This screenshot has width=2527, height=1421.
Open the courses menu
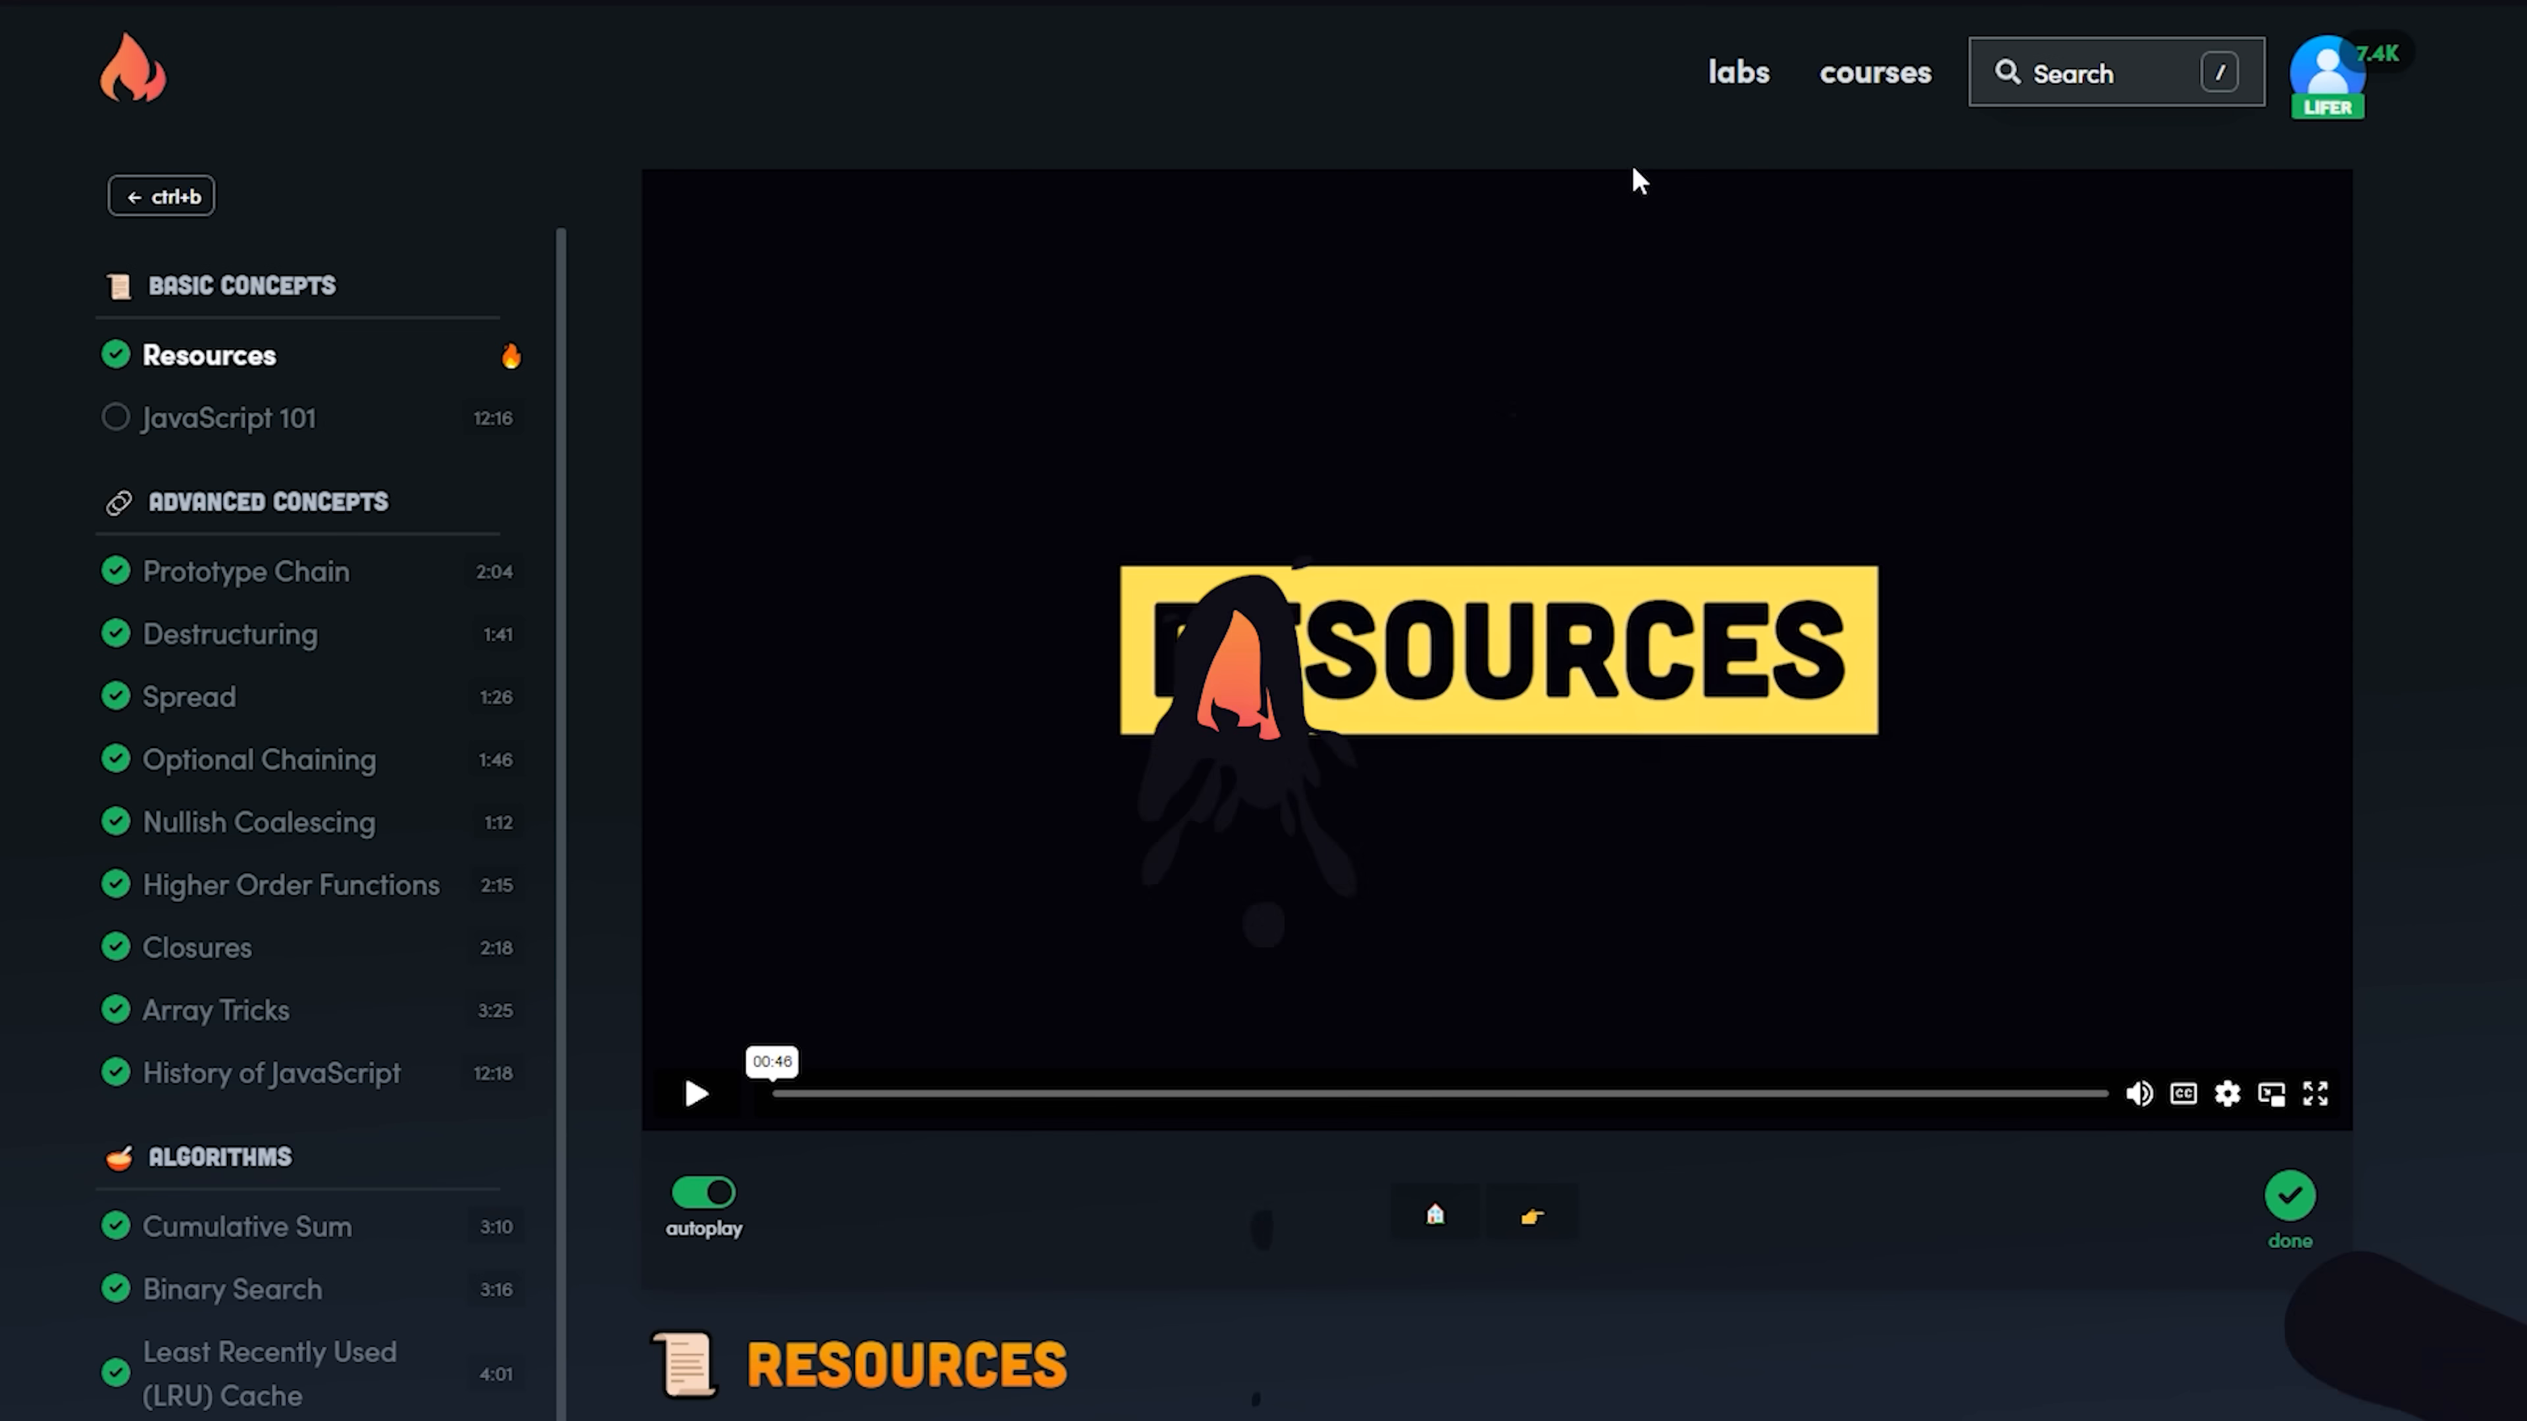(1875, 72)
